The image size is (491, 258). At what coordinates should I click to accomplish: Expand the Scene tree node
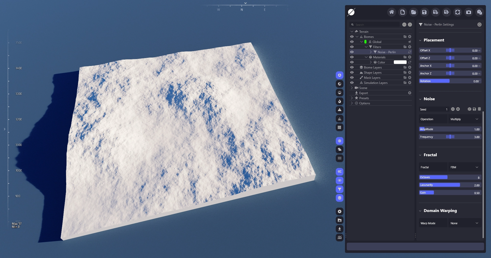(352, 88)
